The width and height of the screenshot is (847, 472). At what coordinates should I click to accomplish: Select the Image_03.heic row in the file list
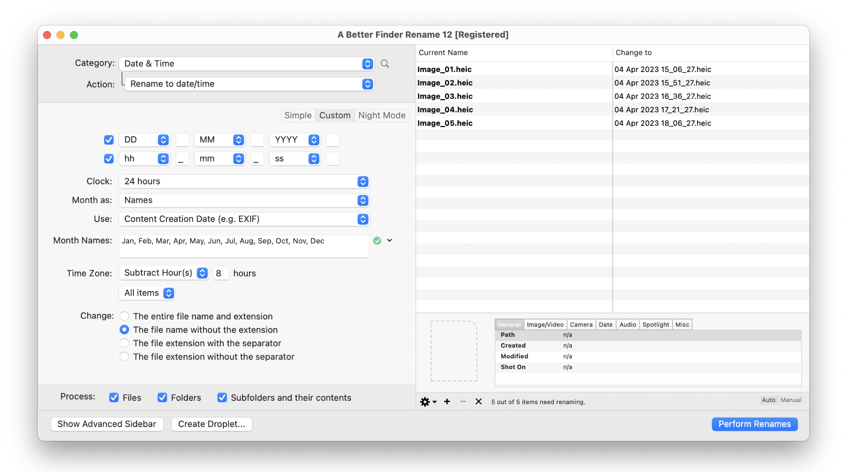612,96
